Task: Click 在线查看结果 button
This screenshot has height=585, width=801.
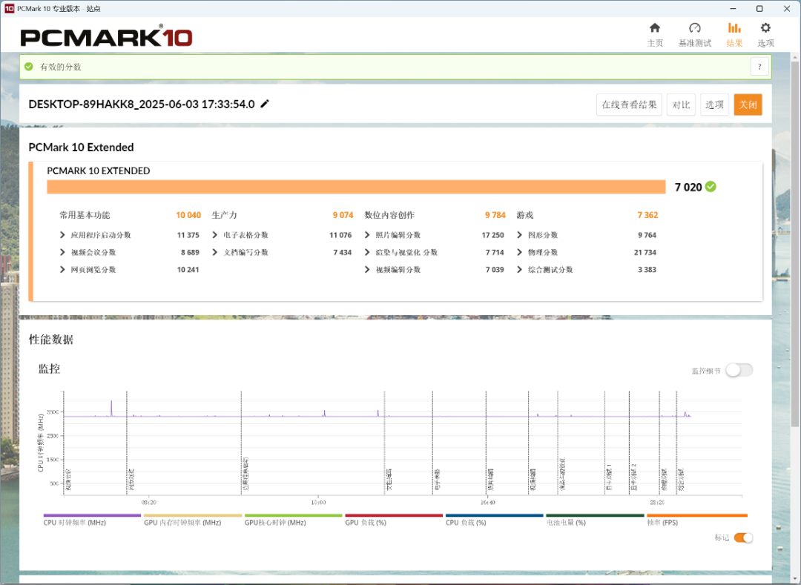Action: [x=630, y=105]
